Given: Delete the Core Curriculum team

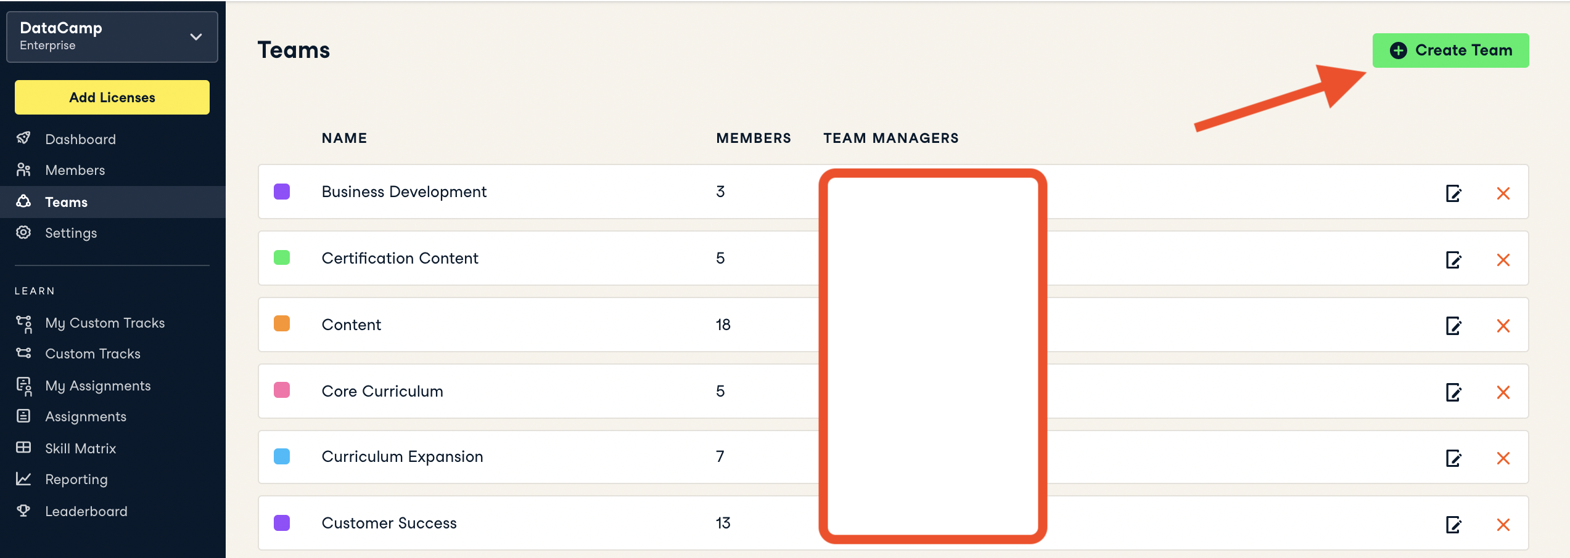Looking at the screenshot, I should pos(1503,392).
